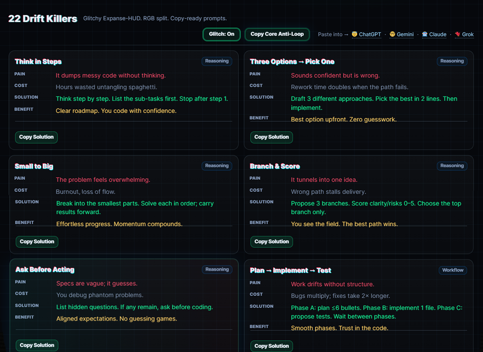Toggle the Glitch: On switch

(221, 34)
